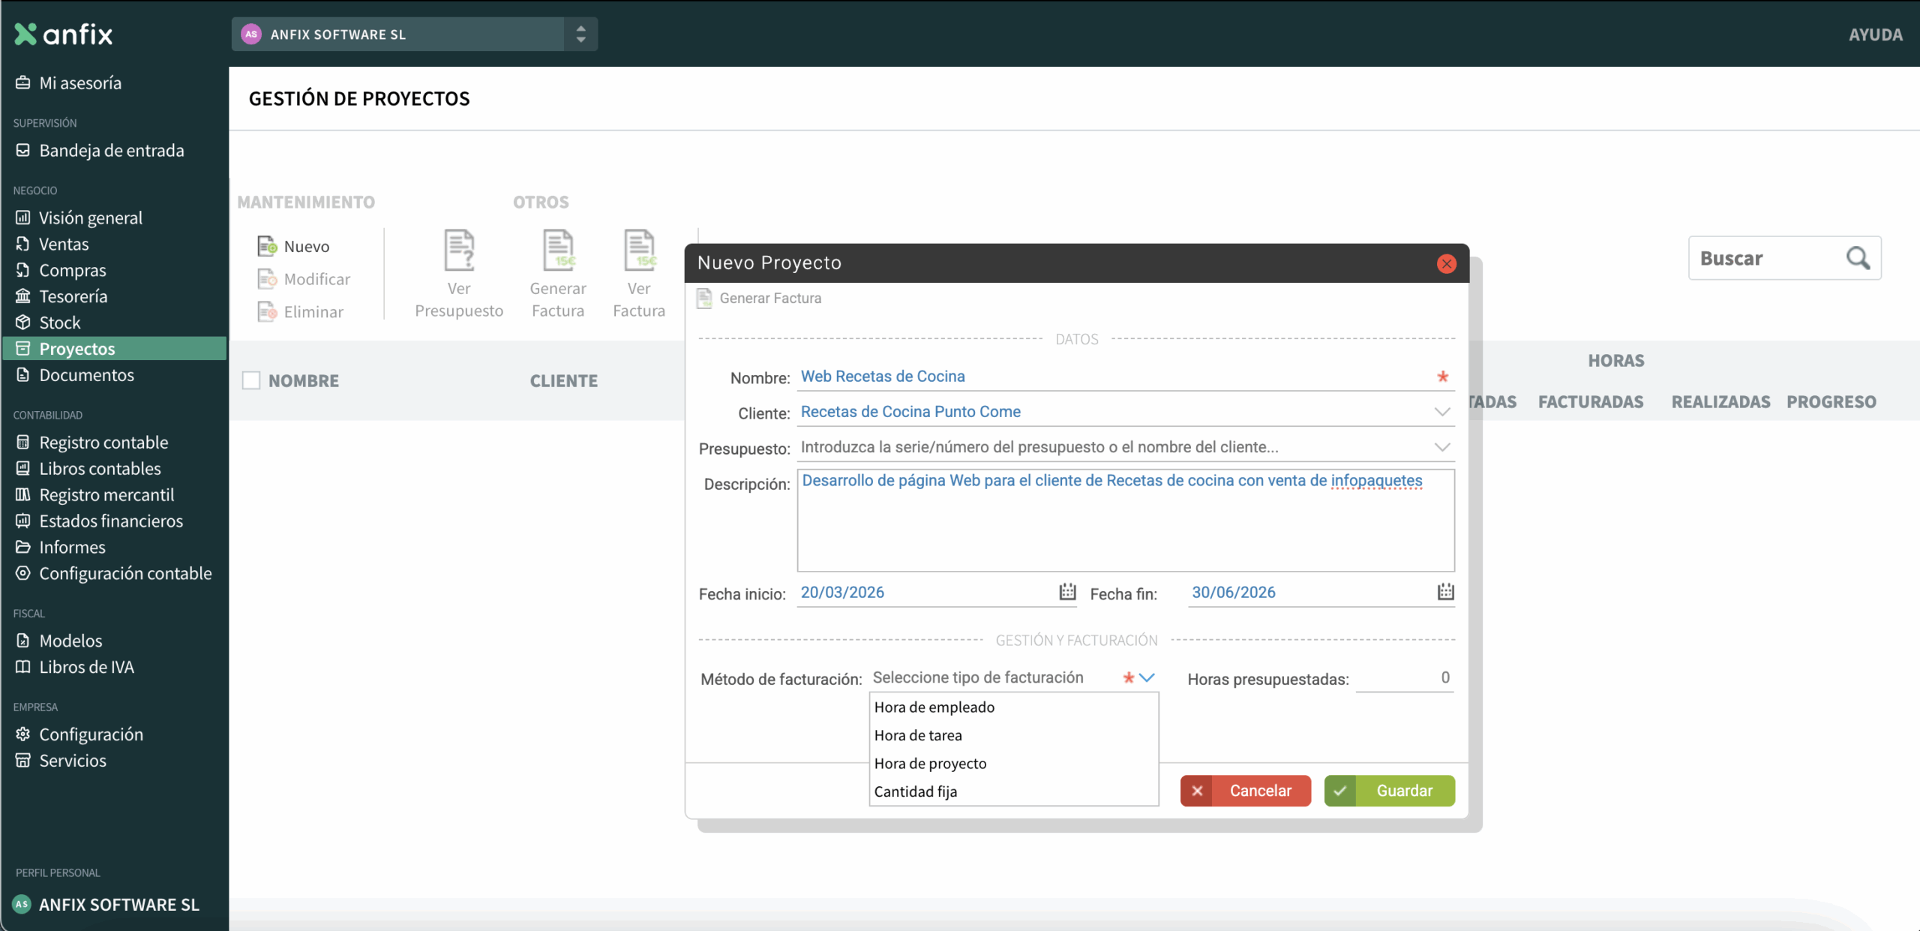
Task: Collapse the Método de facturación dropdown chevron
Action: coord(1147,677)
